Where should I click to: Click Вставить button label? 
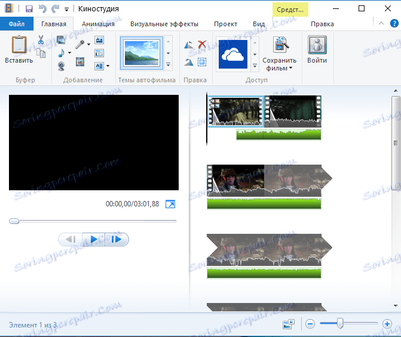tap(19, 60)
